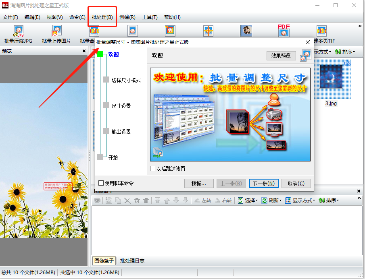Click the move-to-bottom arrow in the basket toolbar
This screenshot has width=365, height=279.
[185, 200]
